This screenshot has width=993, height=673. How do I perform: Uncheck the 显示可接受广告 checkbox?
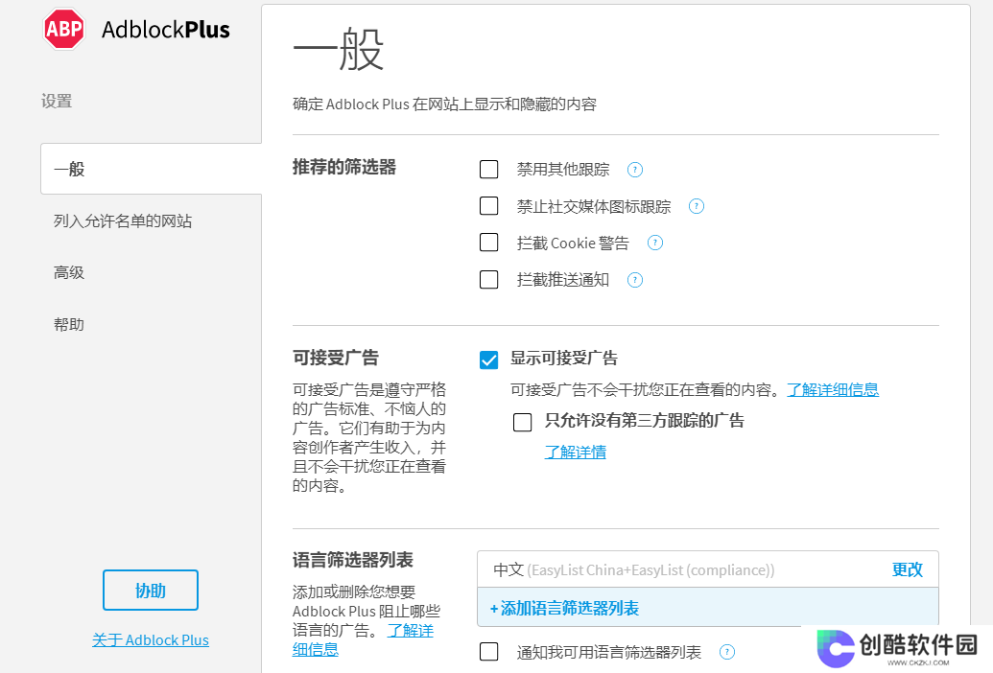click(x=489, y=360)
